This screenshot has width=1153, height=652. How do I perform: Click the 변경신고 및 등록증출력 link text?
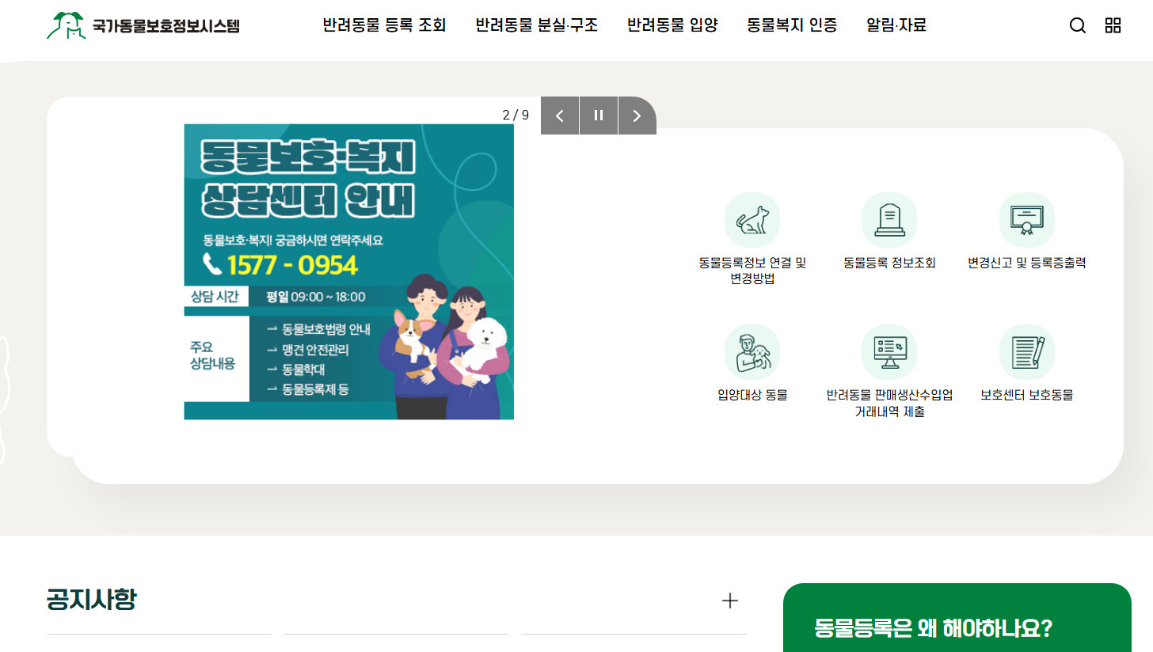coord(1027,263)
